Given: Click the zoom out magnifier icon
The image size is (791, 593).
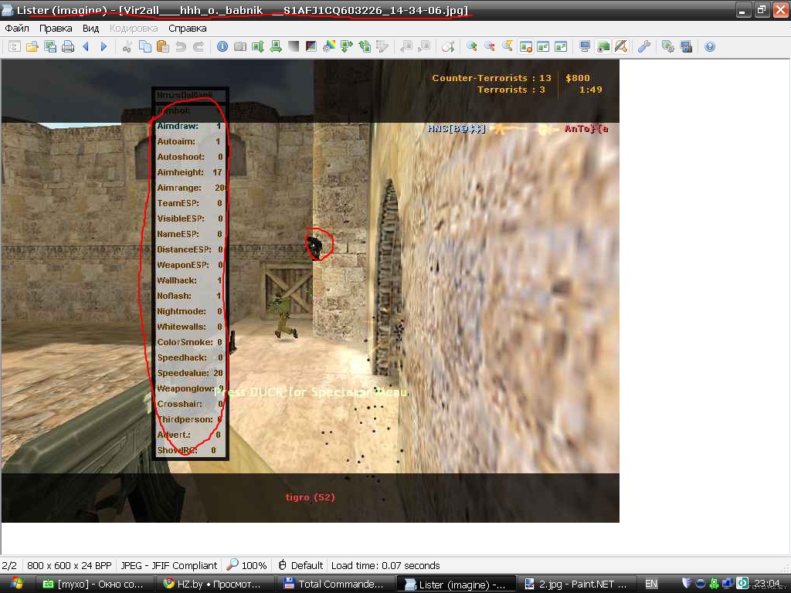Looking at the screenshot, I should pos(489,47).
